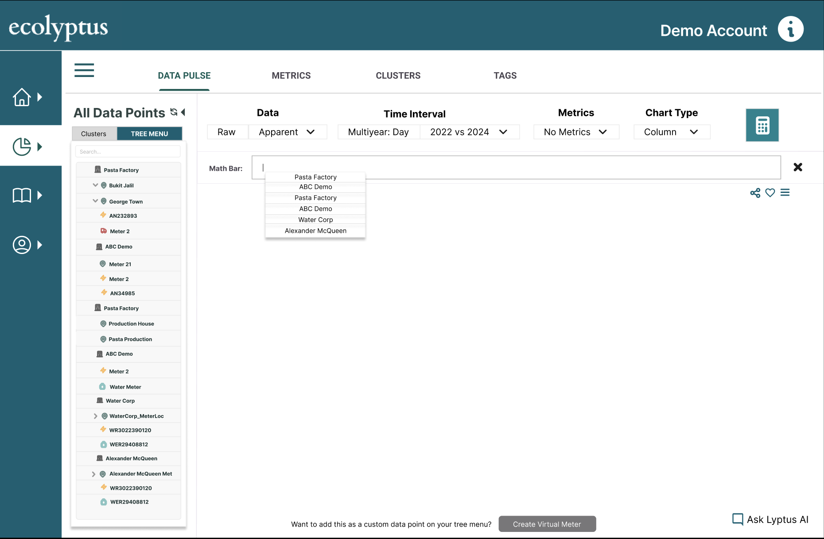Open the Column chart type dropdown
This screenshot has width=824, height=539.
tap(671, 132)
